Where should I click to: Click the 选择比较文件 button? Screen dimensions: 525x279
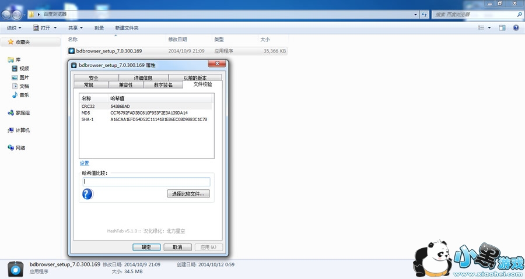[188, 194]
